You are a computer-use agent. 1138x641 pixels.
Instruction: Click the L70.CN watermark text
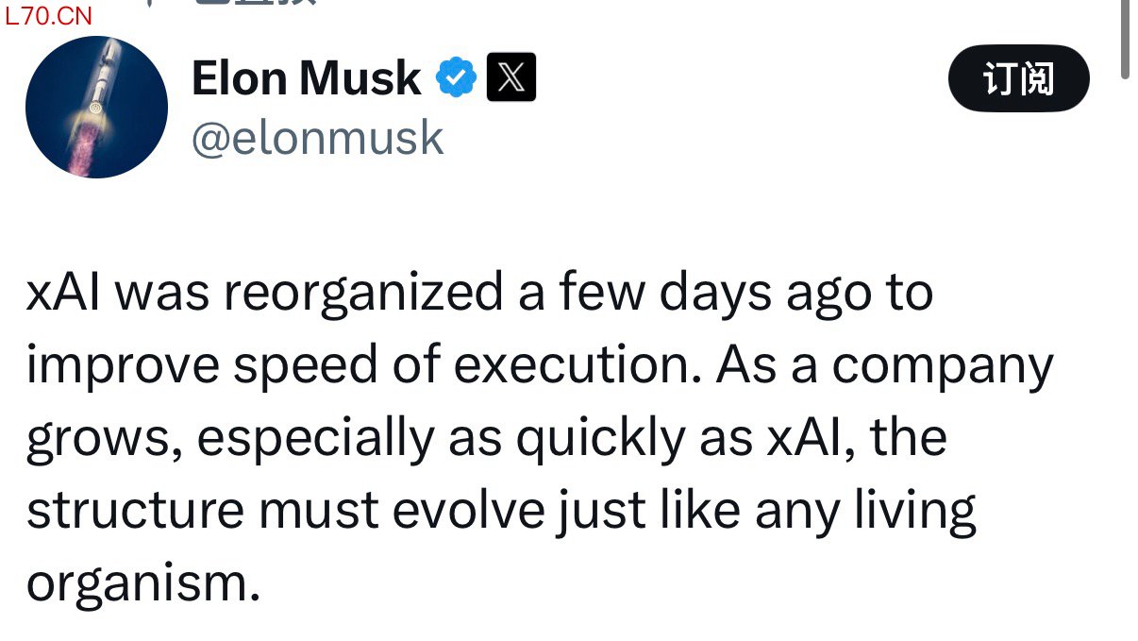[x=49, y=15]
